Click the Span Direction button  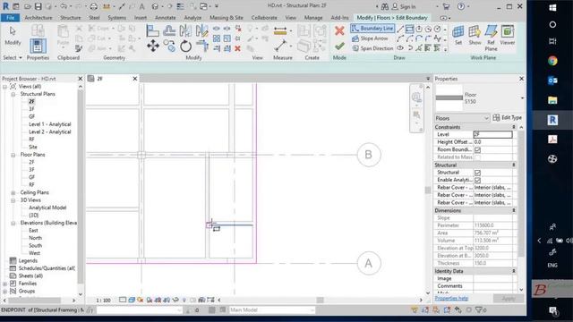point(372,48)
